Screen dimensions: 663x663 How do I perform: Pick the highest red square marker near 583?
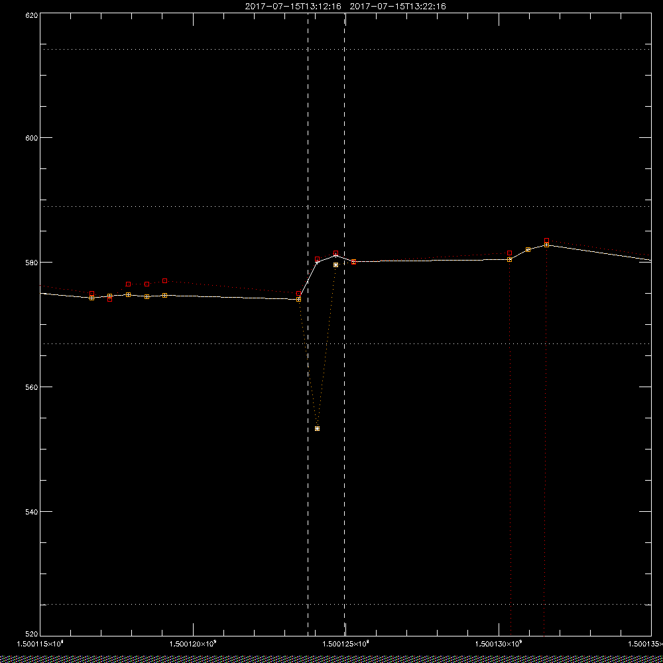click(x=547, y=241)
